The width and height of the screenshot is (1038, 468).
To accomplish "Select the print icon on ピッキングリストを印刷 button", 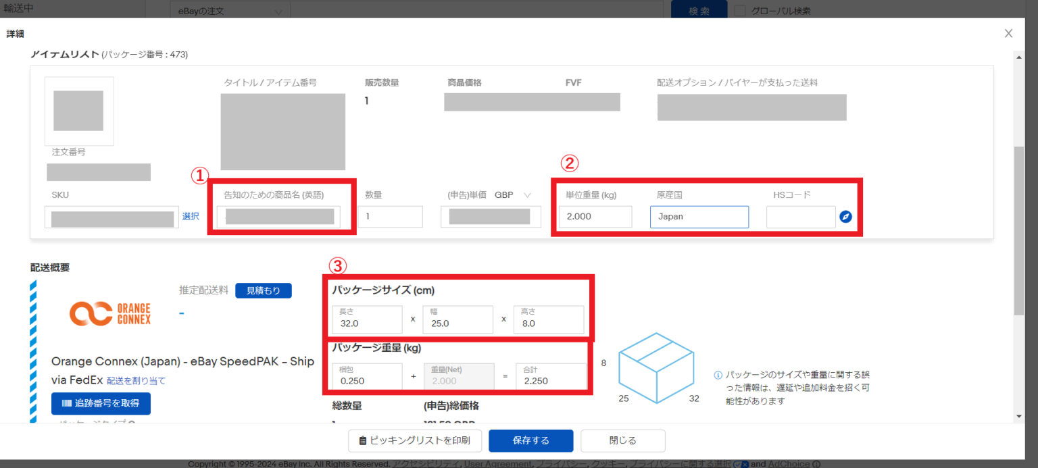I will (364, 441).
